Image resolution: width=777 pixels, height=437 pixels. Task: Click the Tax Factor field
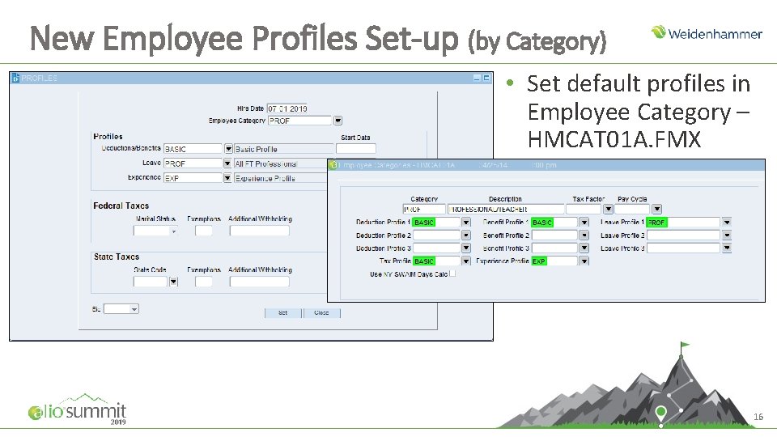coord(584,209)
